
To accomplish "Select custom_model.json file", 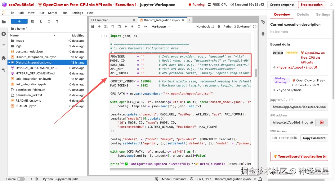I will pos(47,52).
